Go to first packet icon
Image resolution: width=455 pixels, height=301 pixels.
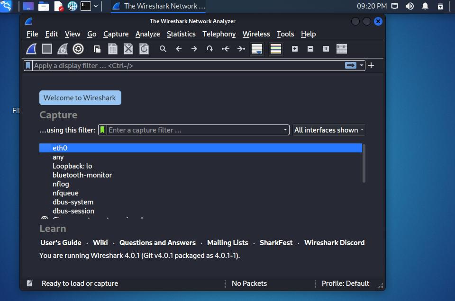pyautogui.click(x=226, y=49)
